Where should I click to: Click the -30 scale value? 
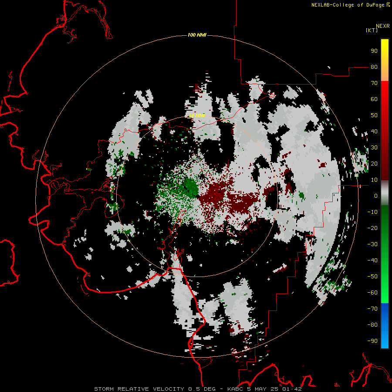[372, 244]
